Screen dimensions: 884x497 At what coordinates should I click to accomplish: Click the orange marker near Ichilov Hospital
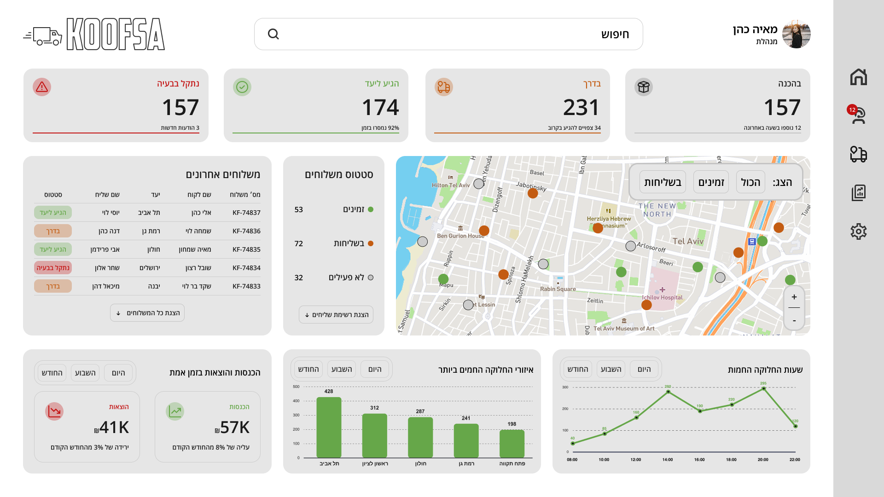pyautogui.click(x=646, y=305)
